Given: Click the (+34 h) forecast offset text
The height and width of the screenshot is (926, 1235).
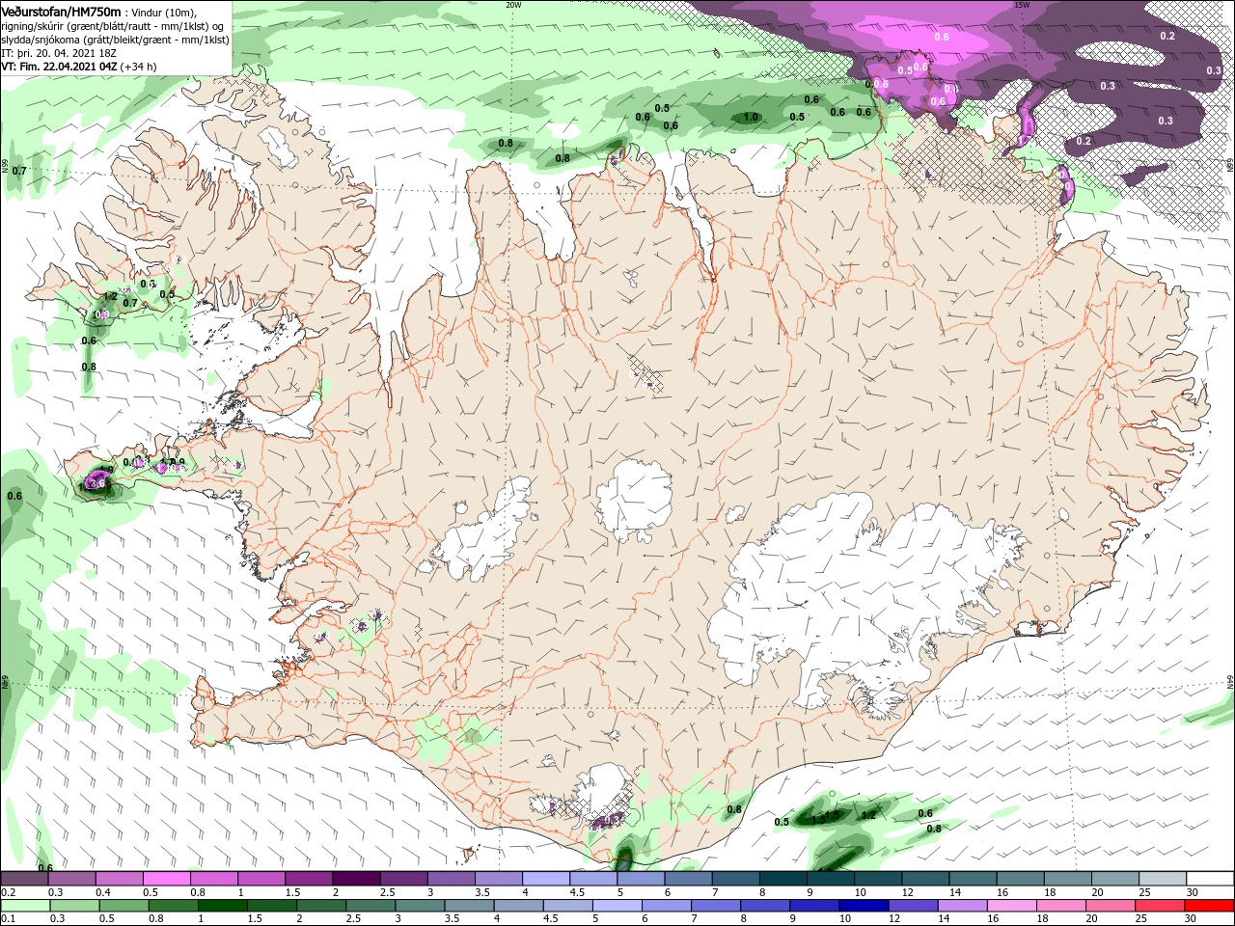Looking at the screenshot, I should [x=139, y=68].
